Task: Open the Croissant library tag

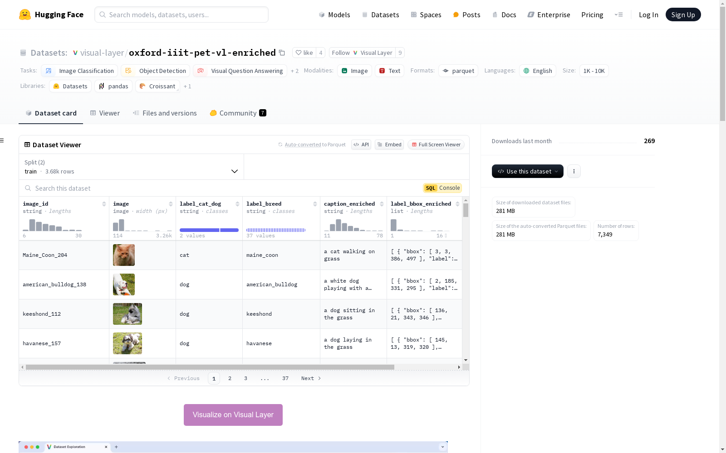Action: 157,86
